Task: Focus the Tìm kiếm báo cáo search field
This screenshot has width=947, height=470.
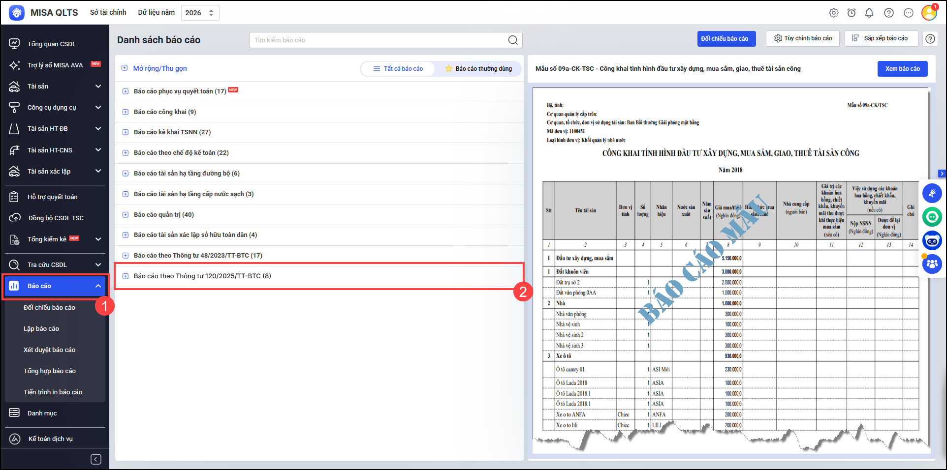Action: (386, 40)
